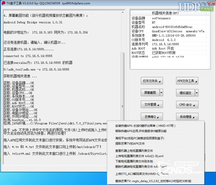Select the 连接序列号 row label

pos(140,44)
